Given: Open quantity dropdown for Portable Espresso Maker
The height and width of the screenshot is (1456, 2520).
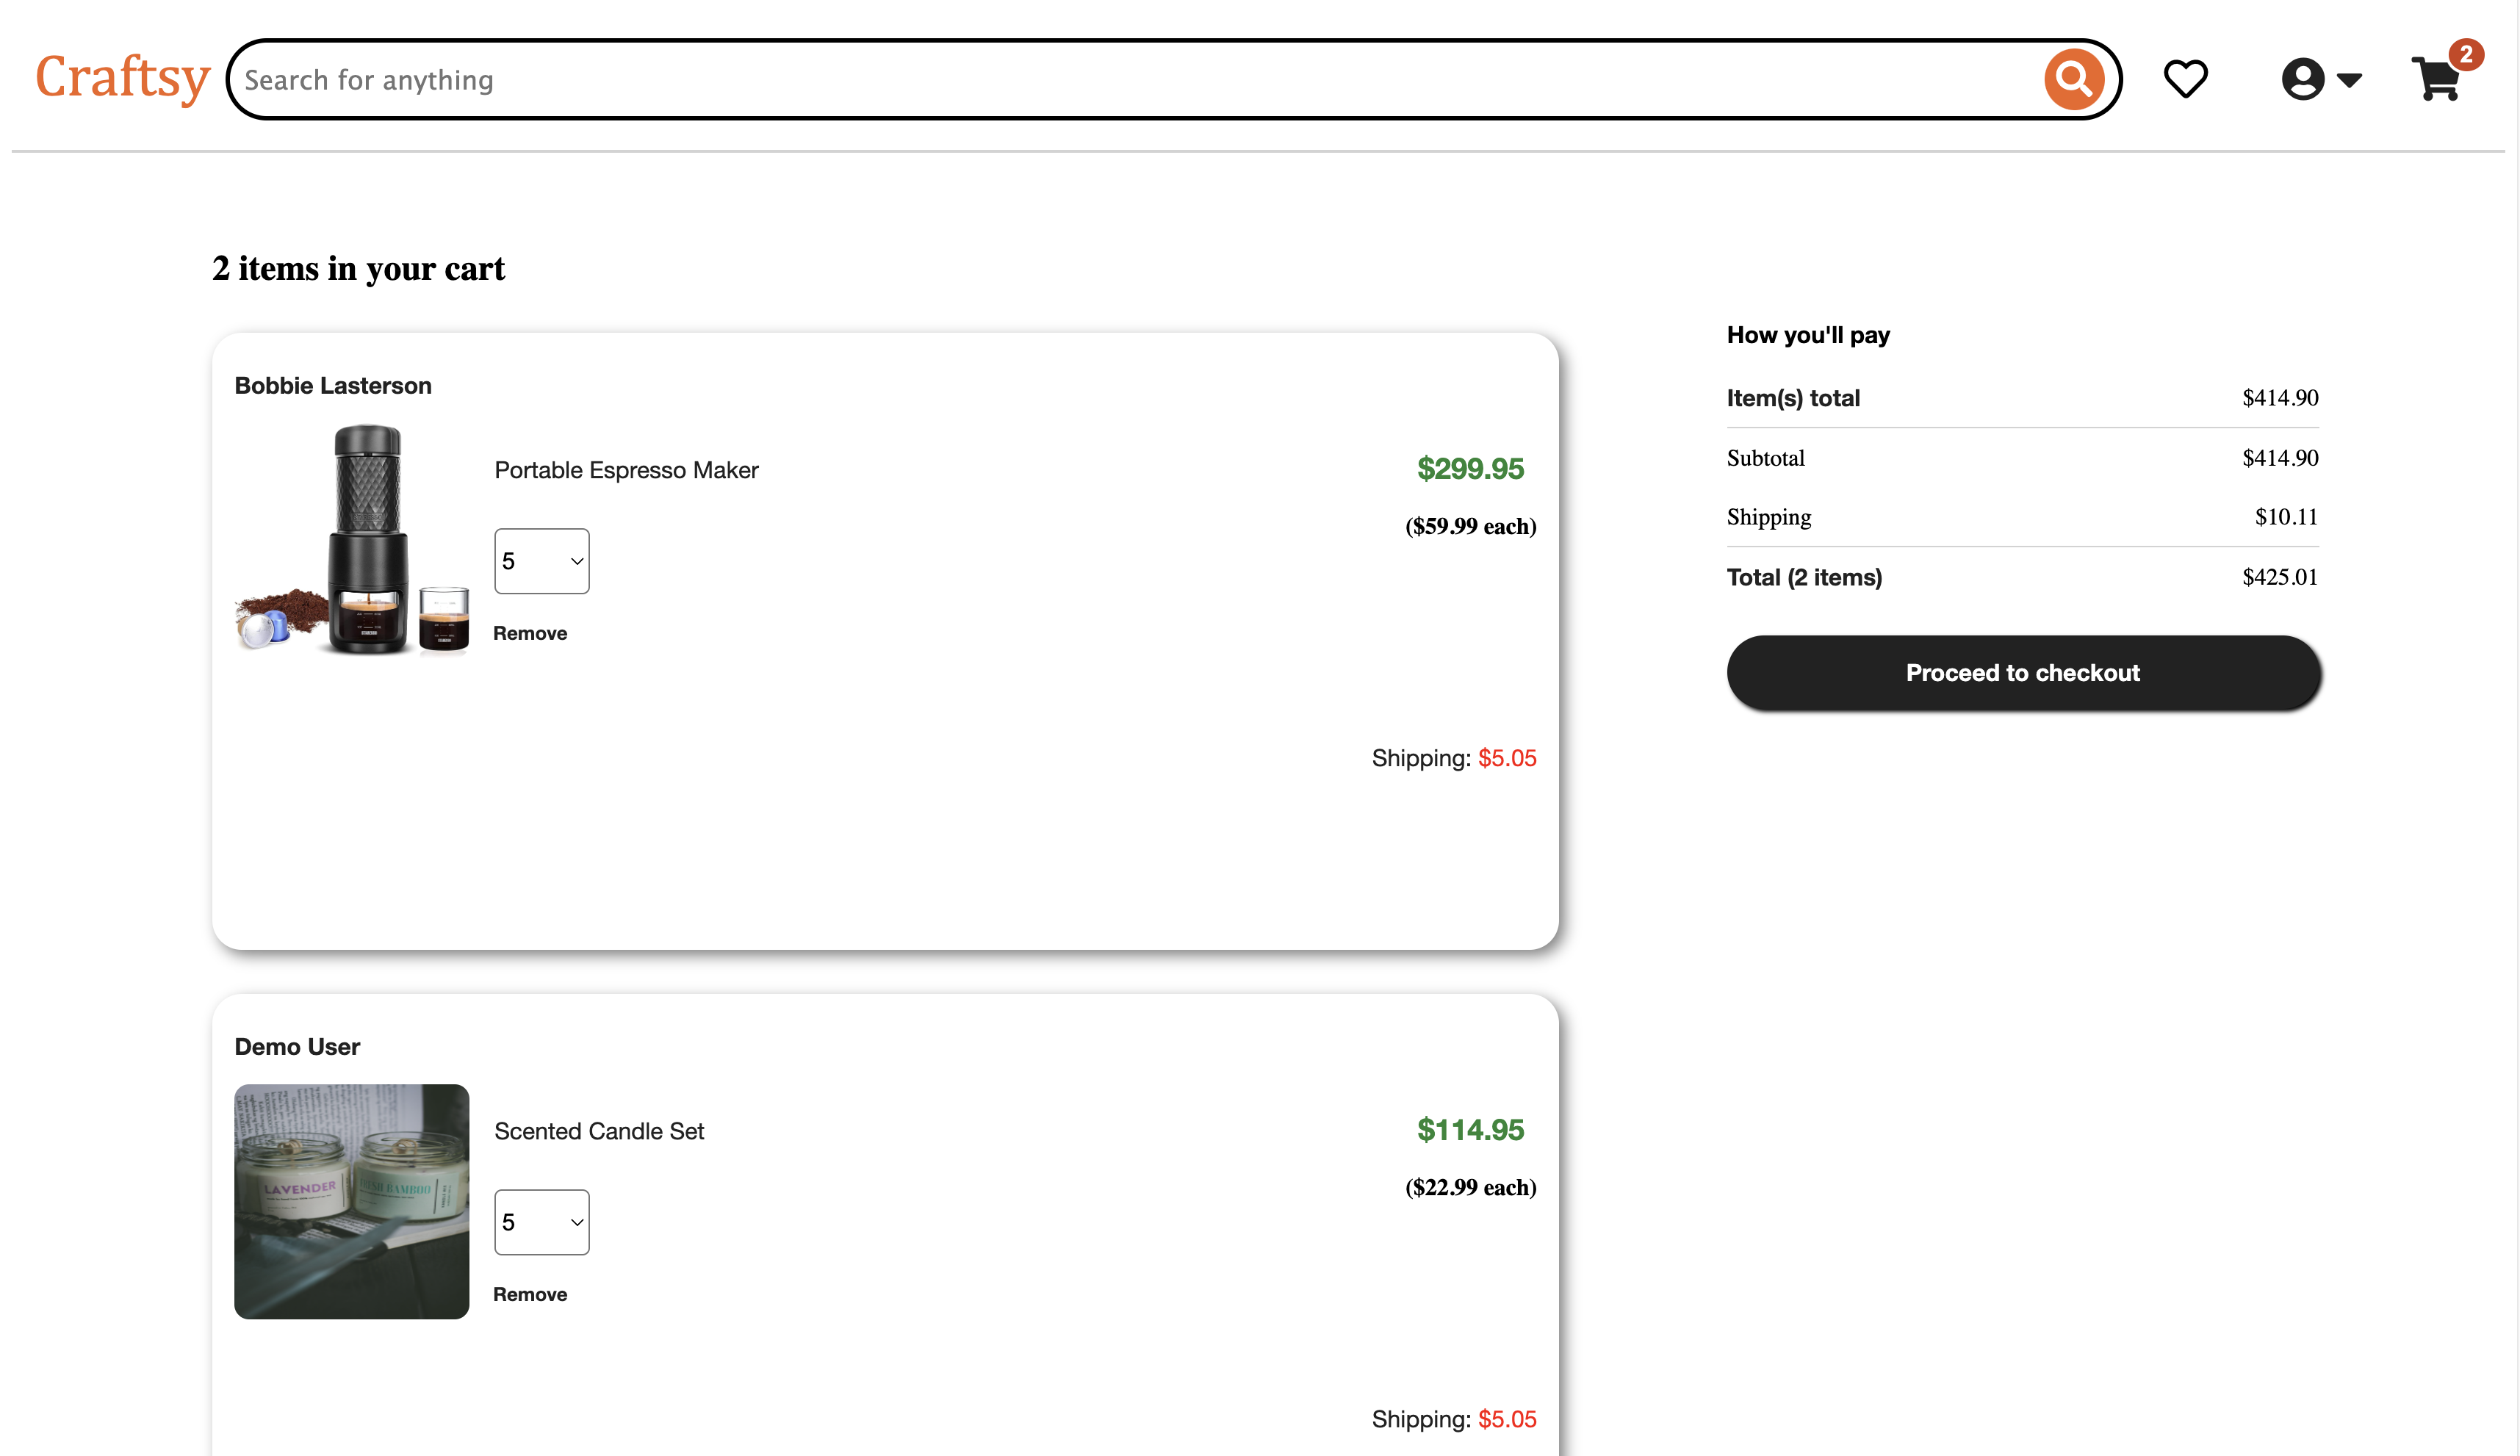Looking at the screenshot, I should (x=541, y=561).
